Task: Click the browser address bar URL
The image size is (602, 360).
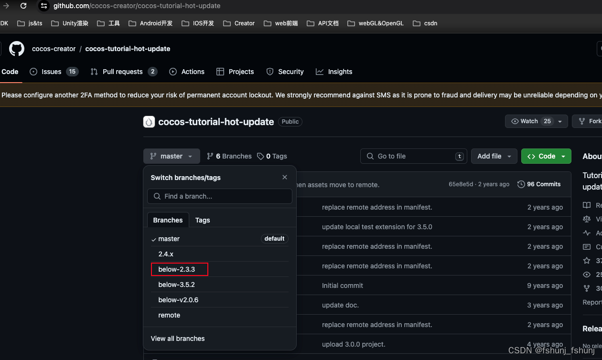Action: coord(137,6)
